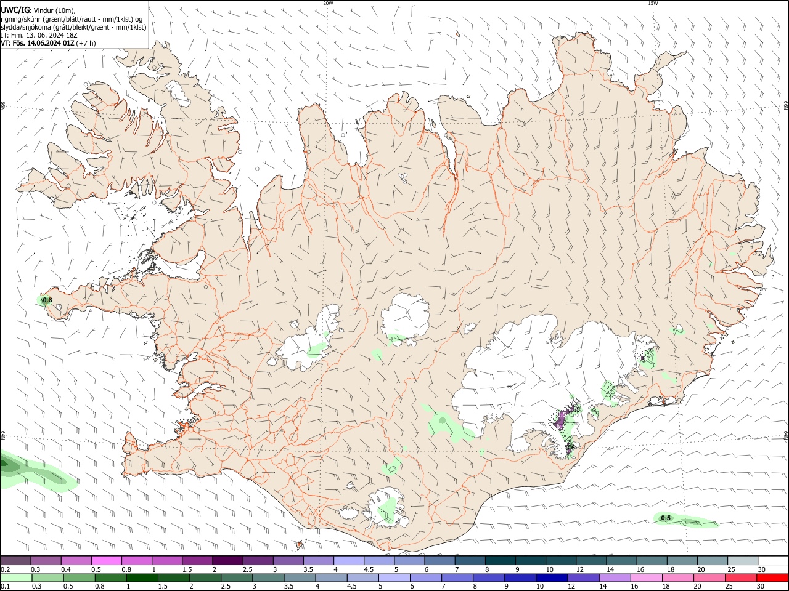The image size is (789, 591).
Task: Click the 'slydda/snjókoma' legend description line
Action: tap(74, 27)
